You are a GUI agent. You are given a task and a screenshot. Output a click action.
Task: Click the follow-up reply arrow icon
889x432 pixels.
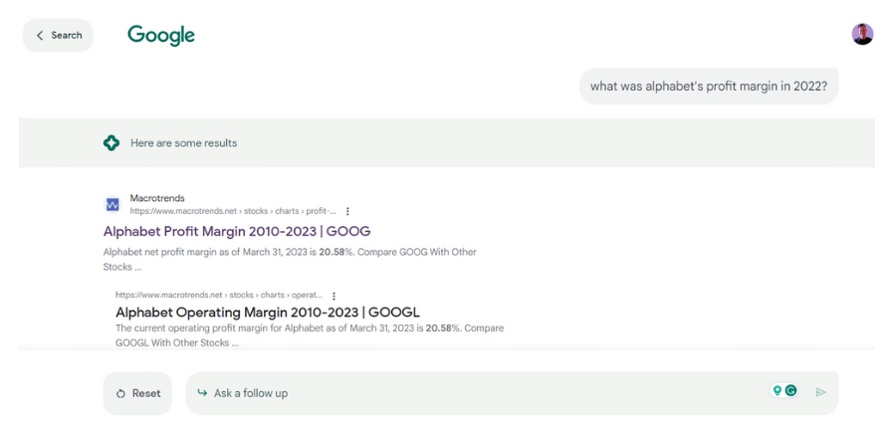point(202,393)
